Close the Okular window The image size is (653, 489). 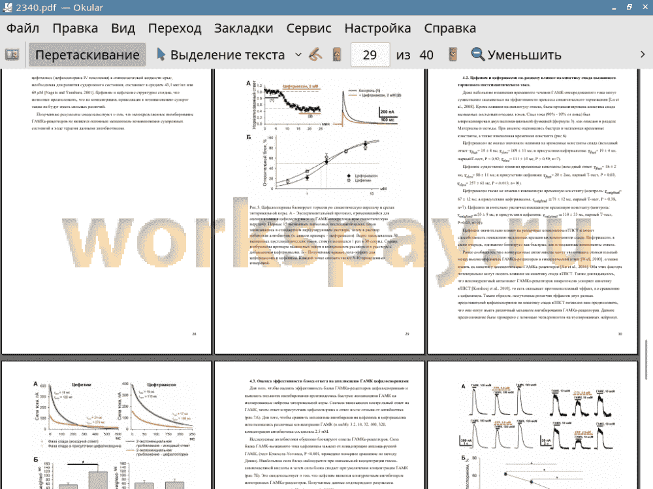pos(645,7)
